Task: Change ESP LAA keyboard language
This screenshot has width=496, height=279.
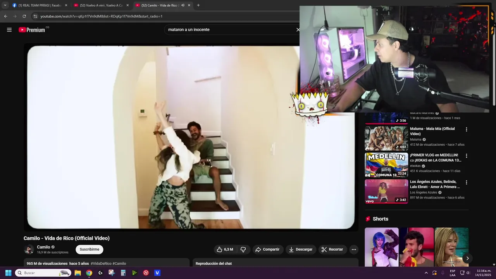Action: tap(453, 273)
